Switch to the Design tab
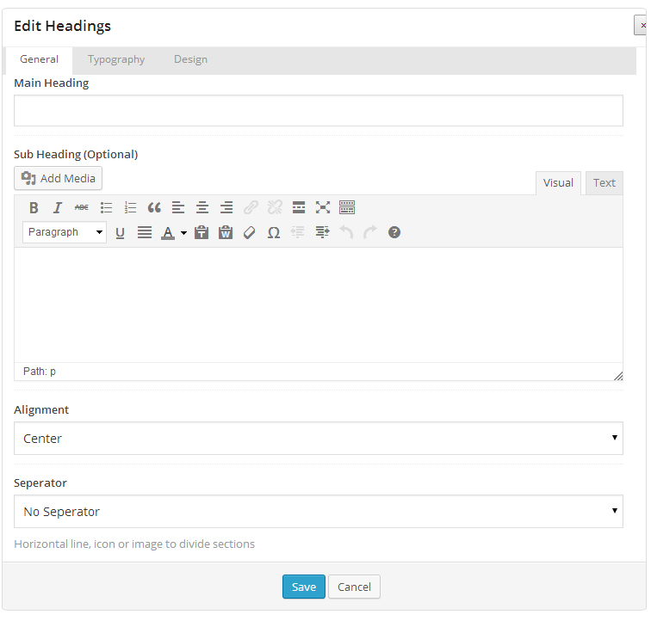This screenshot has height=627, width=651. click(x=190, y=59)
